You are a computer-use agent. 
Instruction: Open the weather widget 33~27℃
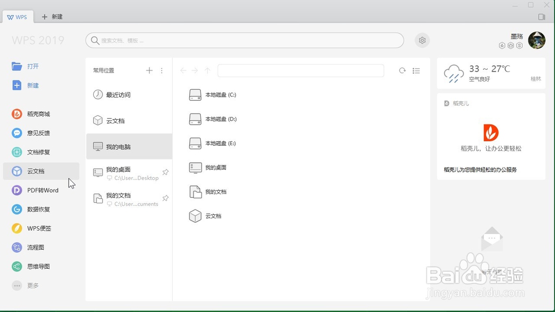click(491, 73)
